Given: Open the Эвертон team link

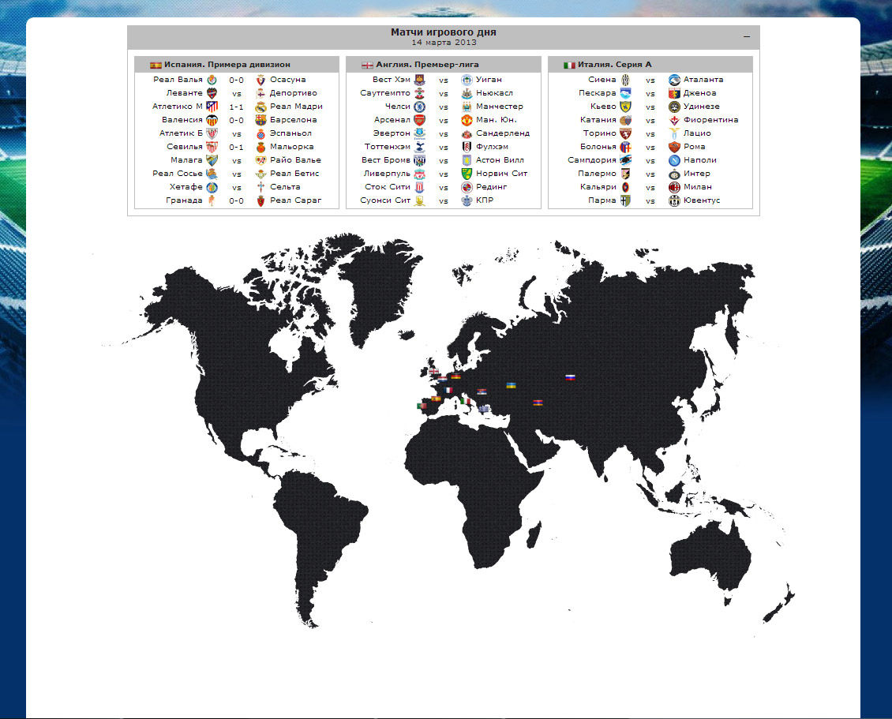Looking at the screenshot, I should 392,133.
